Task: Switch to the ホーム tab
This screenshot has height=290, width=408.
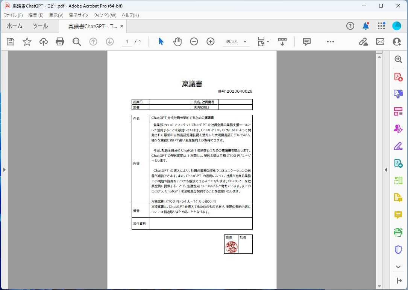Action: coord(15,26)
